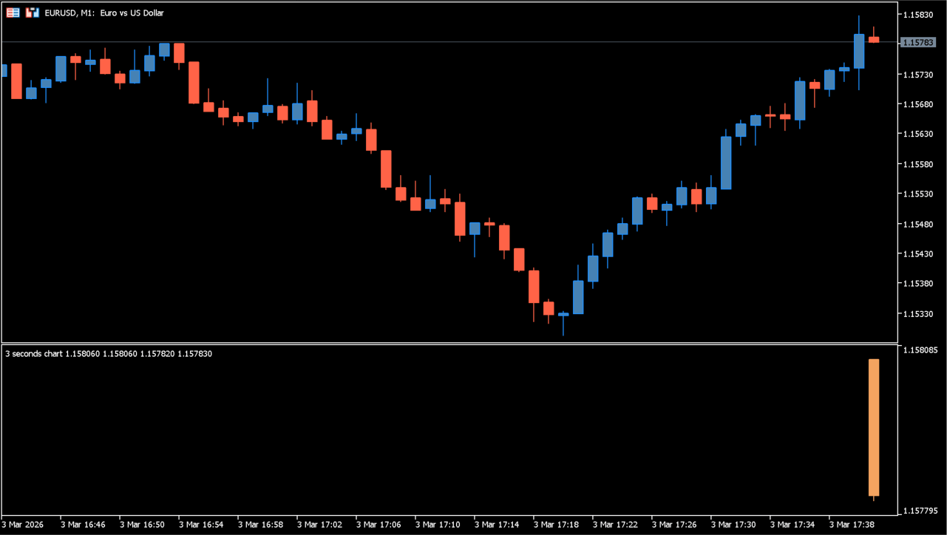Click the 3 Mar 16:54 time marker
The image size is (947, 535).
click(x=203, y=525)
